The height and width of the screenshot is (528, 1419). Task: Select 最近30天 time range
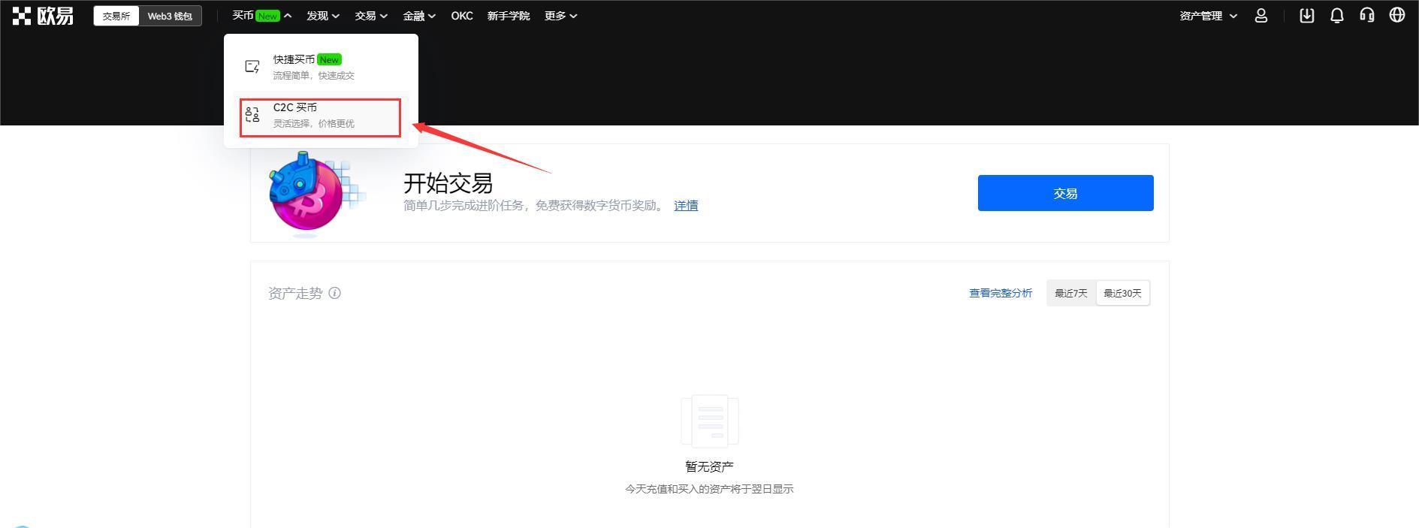tap(1122, 293)
